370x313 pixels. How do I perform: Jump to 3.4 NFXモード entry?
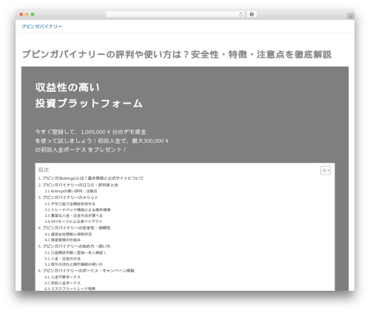click(x=73, y=221)
